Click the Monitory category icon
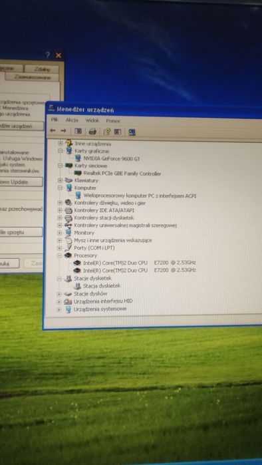Image resolution: width=262 pixels, height=465 pixels. (x=68, y=233)
